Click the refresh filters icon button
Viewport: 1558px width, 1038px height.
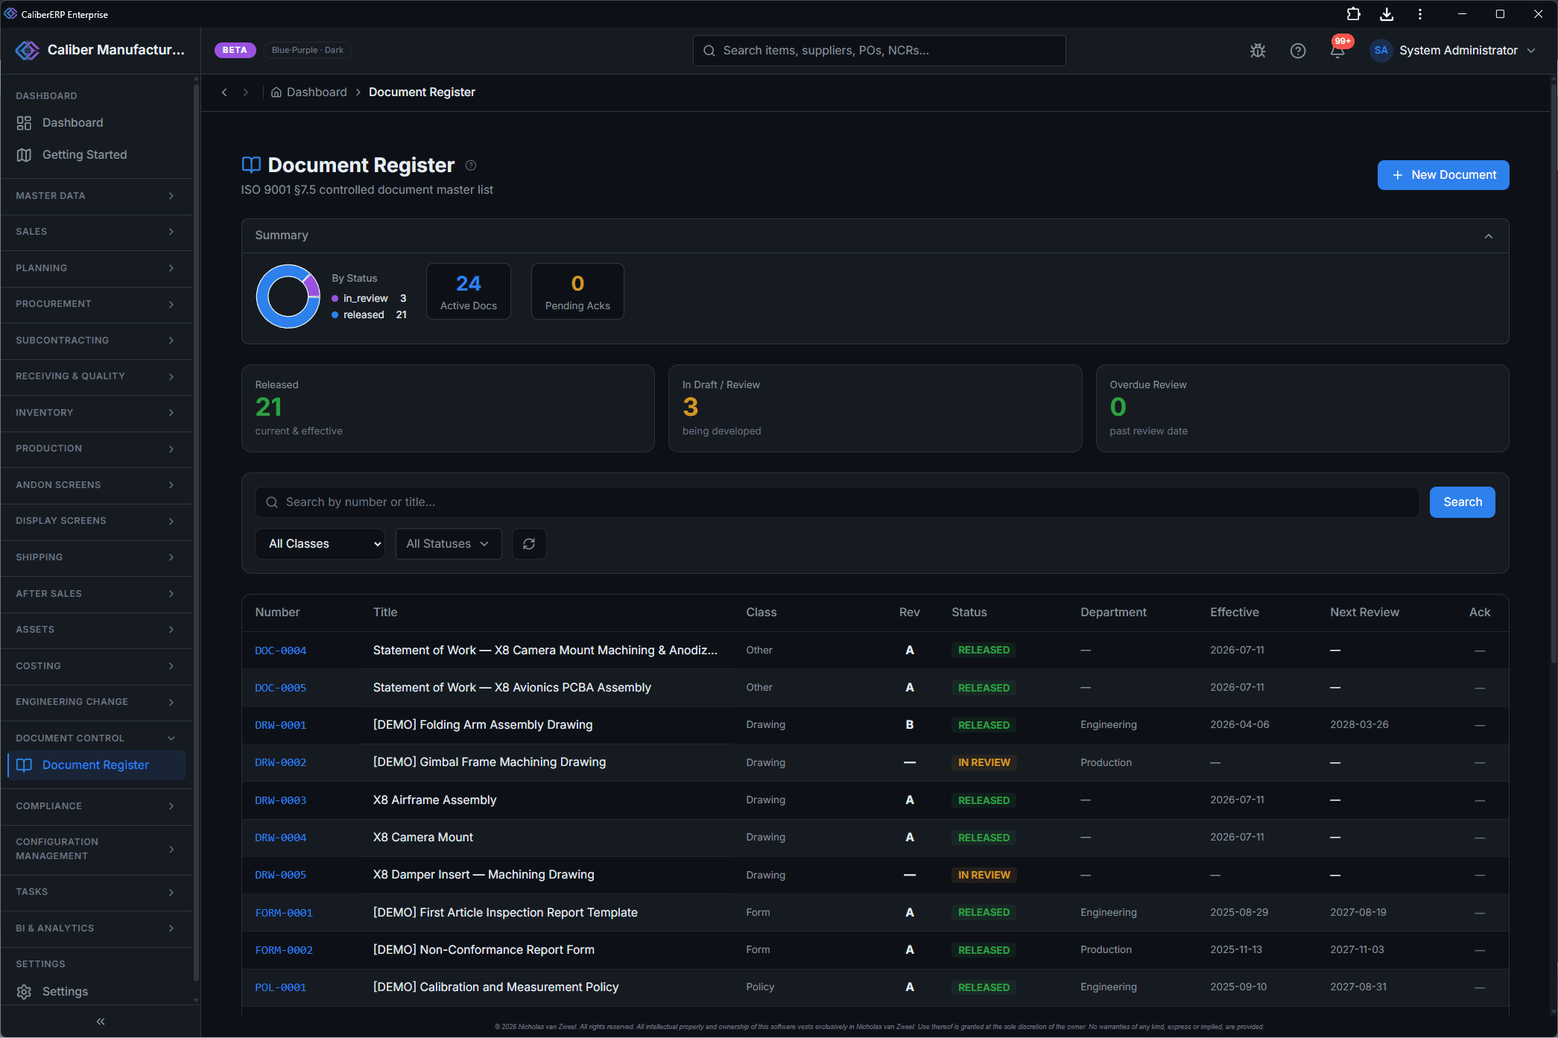point(529,544)
